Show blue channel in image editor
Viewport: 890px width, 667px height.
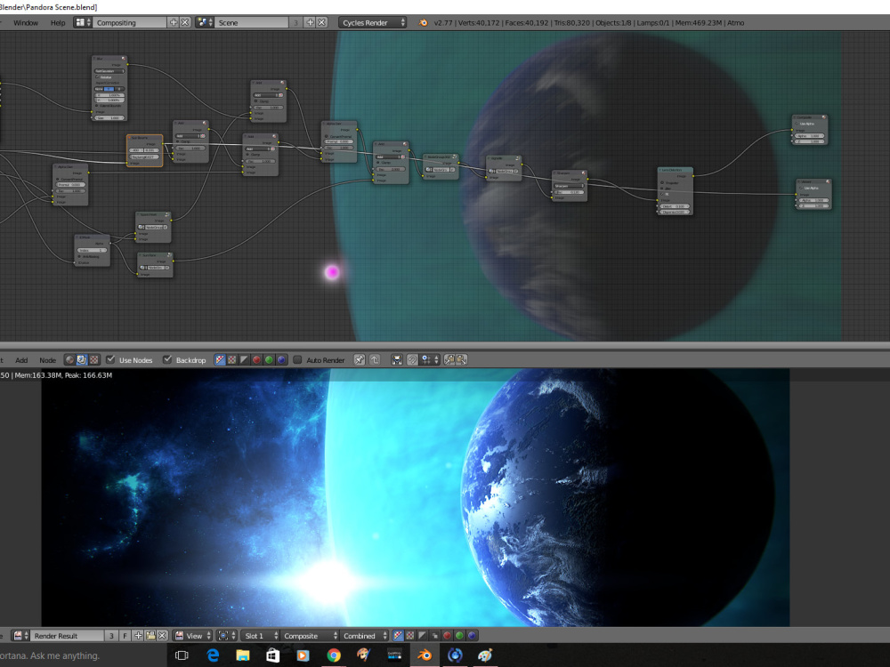[472, 636]
